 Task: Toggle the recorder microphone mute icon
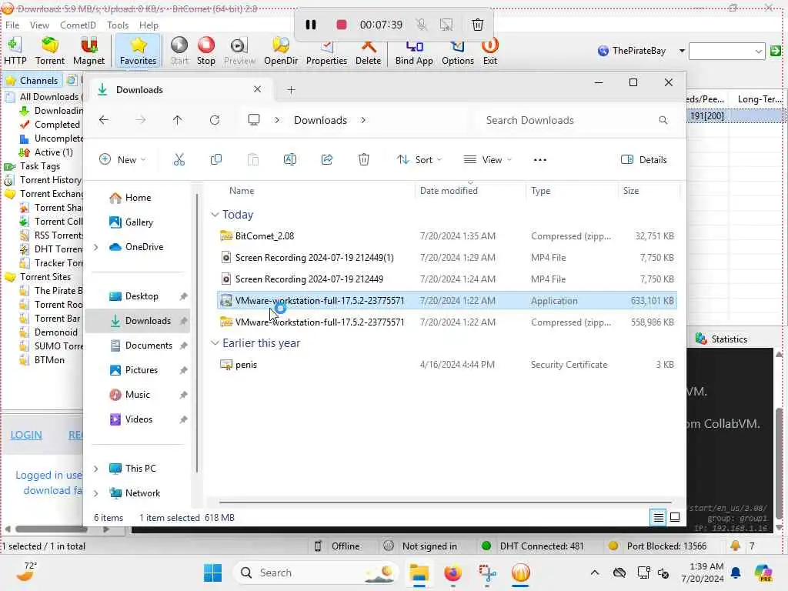click(421, 25)
